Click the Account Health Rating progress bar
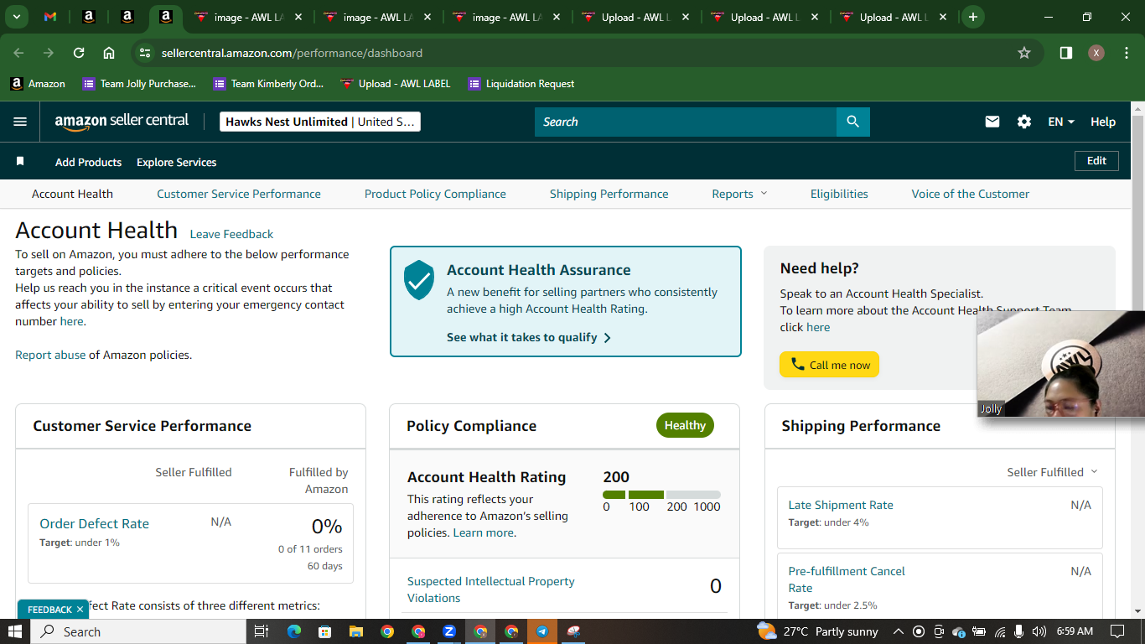Screen dimensions: 1145x644 tap(661, 495)
